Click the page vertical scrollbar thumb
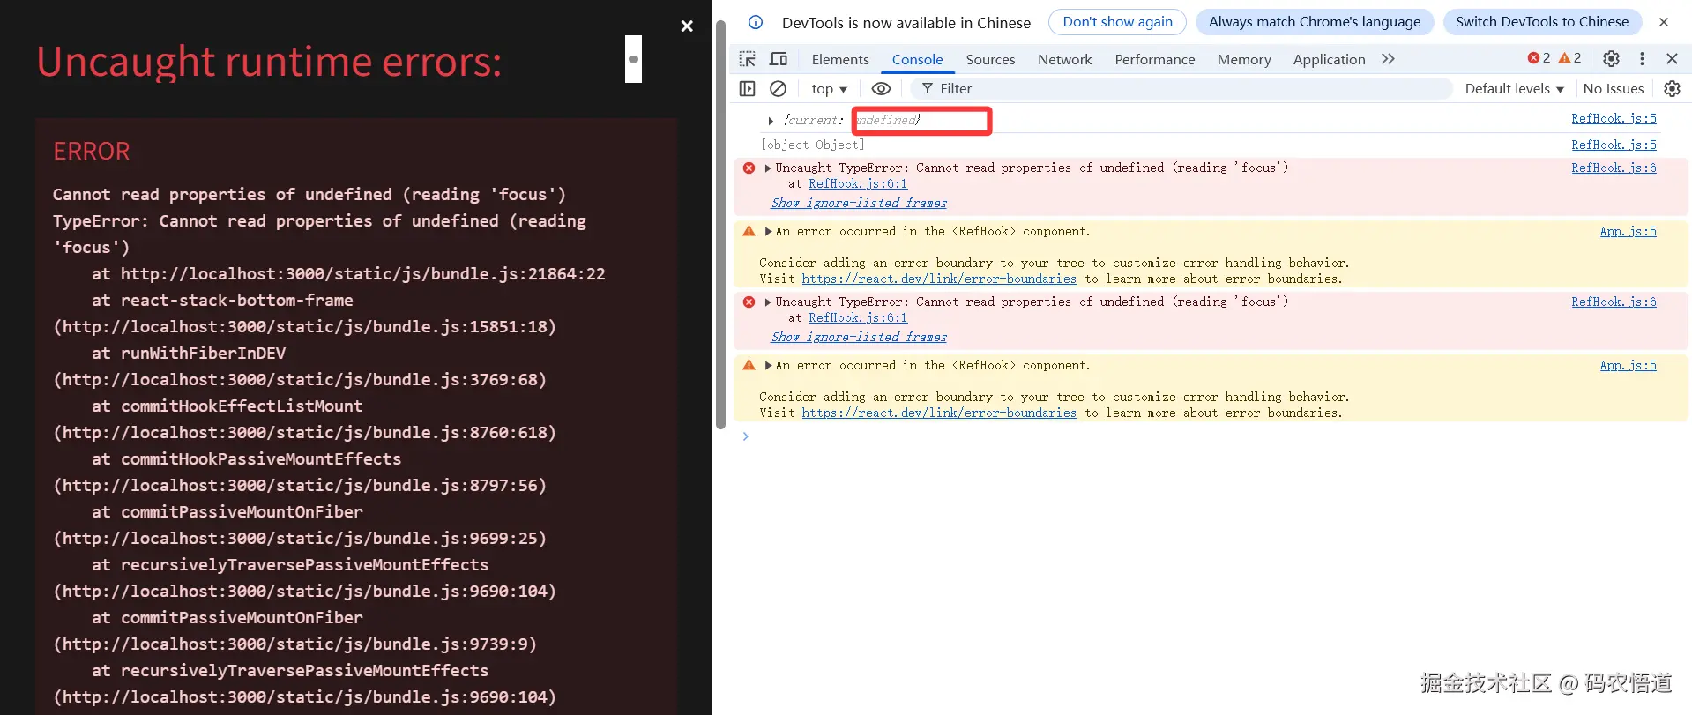 click(720, 224)
